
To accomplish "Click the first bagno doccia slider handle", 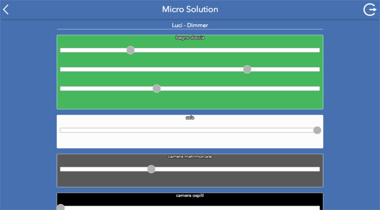I will (x=130, y=50).
